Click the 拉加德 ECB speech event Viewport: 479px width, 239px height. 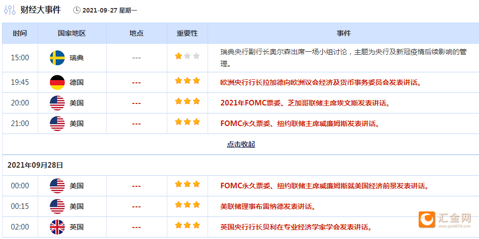[321, 83]
